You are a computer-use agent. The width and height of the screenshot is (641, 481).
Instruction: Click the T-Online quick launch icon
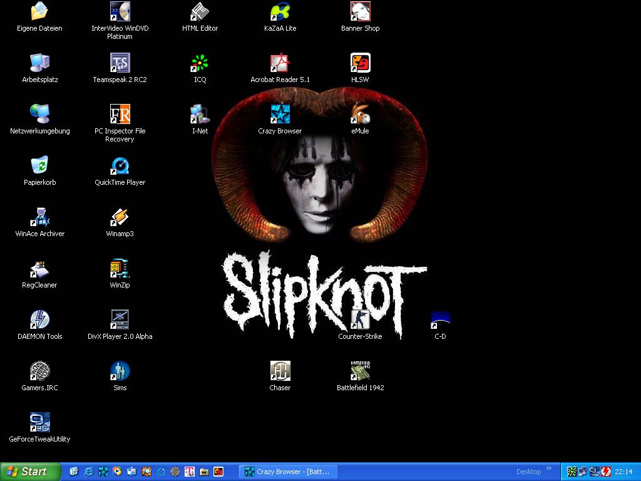pos(189,472)
